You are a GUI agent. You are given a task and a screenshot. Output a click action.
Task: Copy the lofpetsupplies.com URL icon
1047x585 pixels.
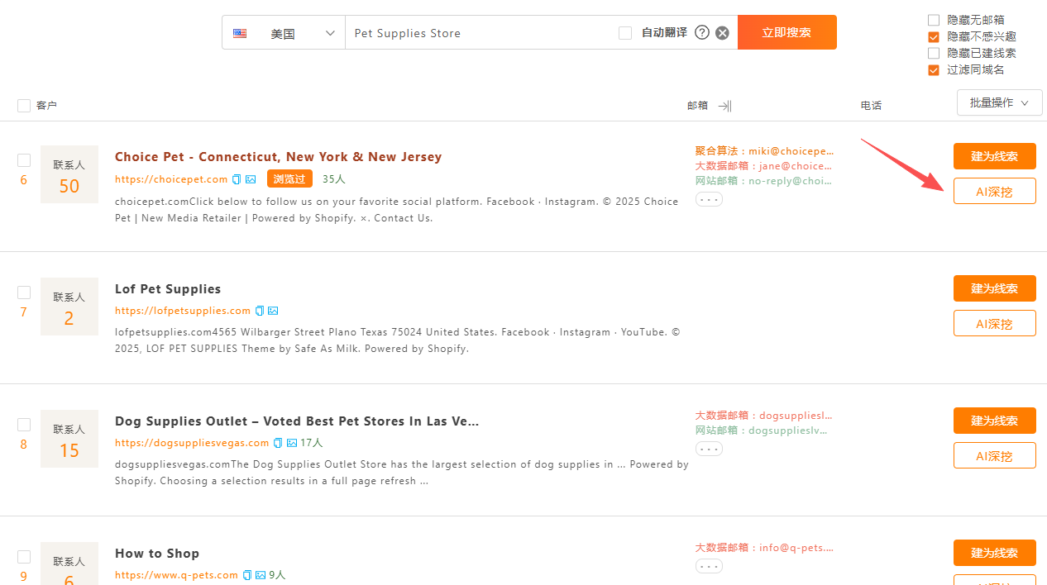tap(260, 311)
